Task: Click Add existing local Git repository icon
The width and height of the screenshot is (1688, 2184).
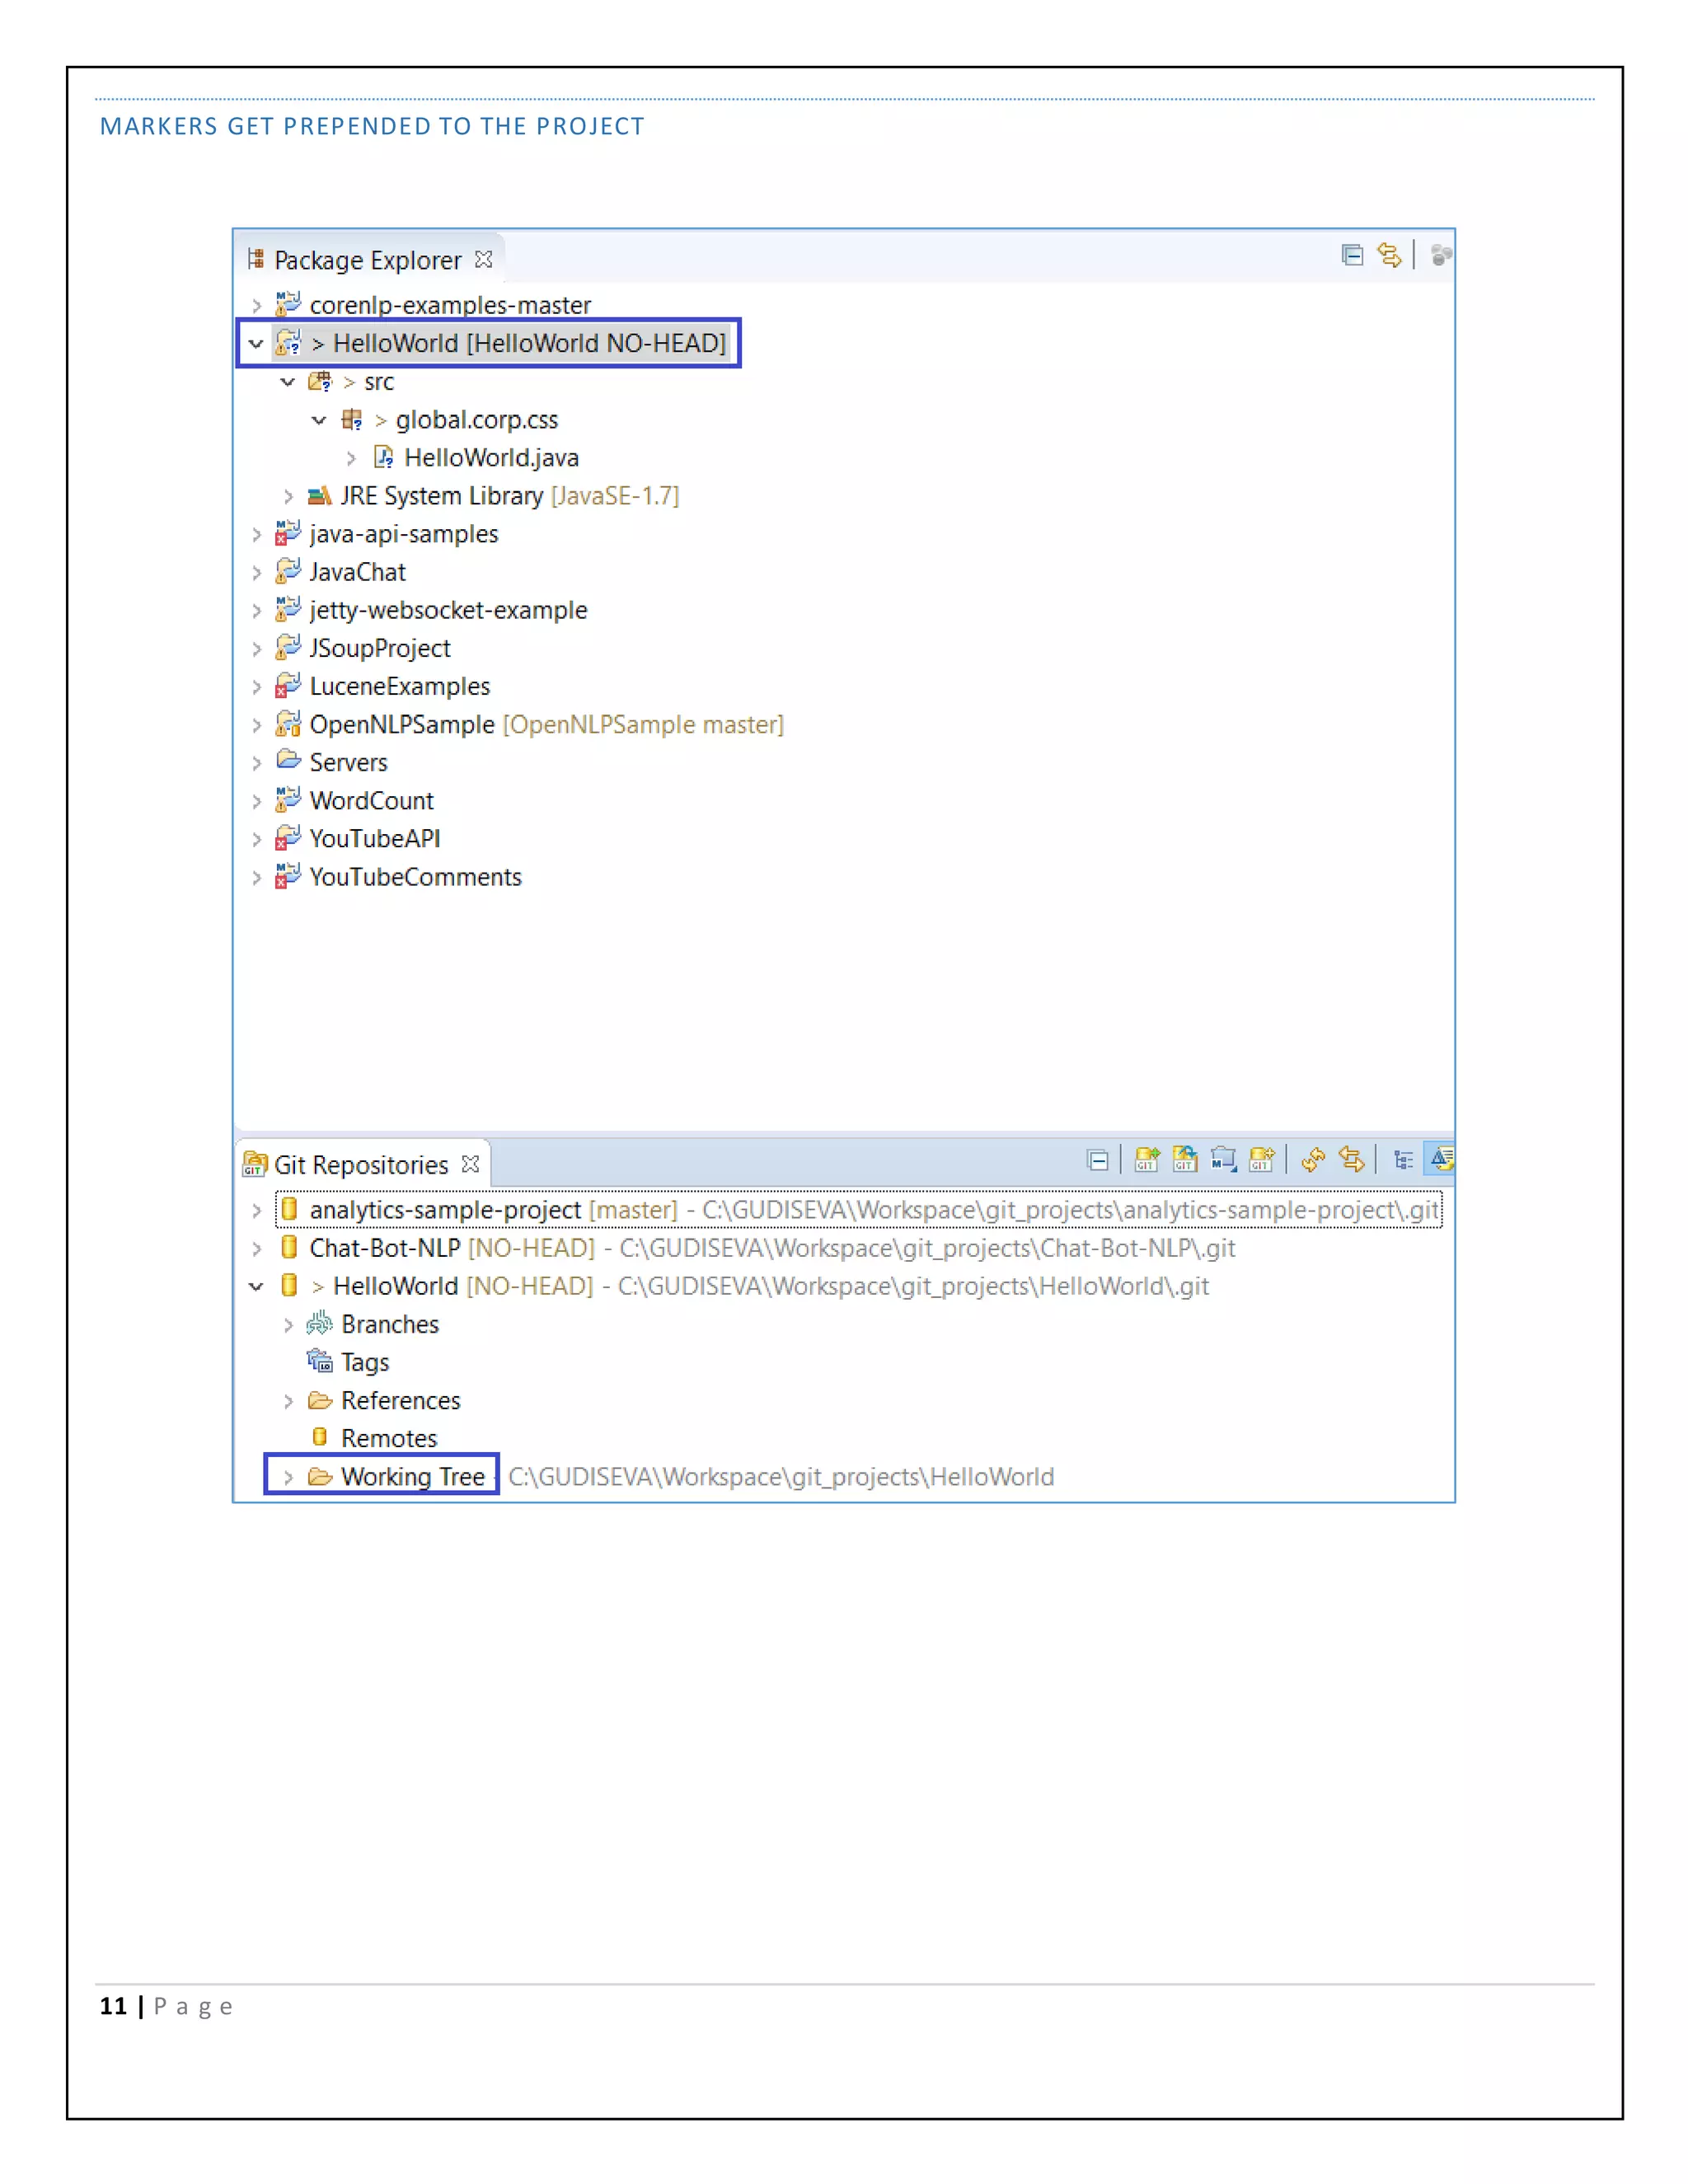Action: pos(1146,1159)
